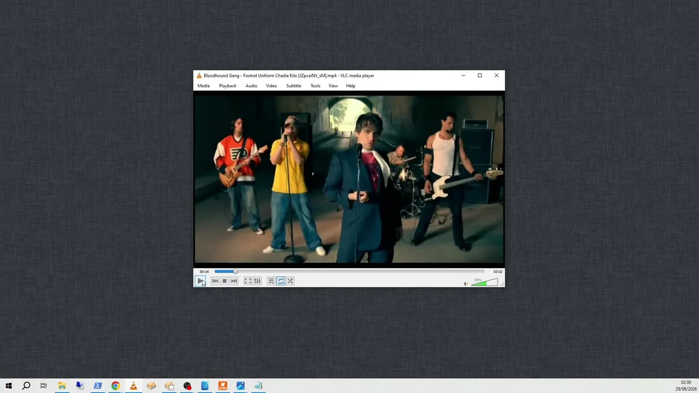Skip to the next media track
Viewport: 699px width, 393px height.
(234, 281)
